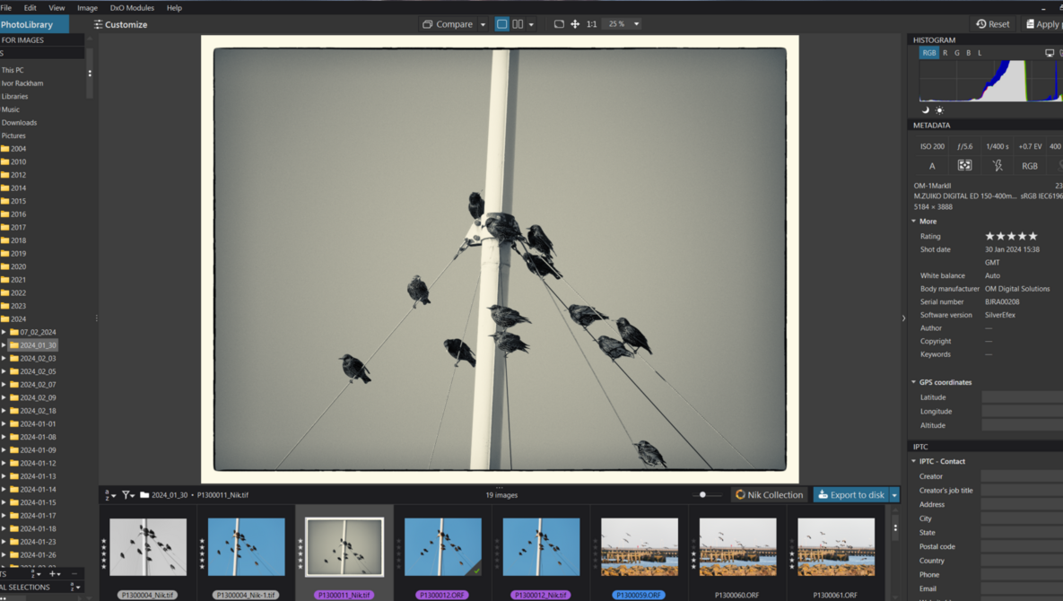Click Libraries in source list
The width and height of the screenshot is (1063, 601).
tap(14, 96)
